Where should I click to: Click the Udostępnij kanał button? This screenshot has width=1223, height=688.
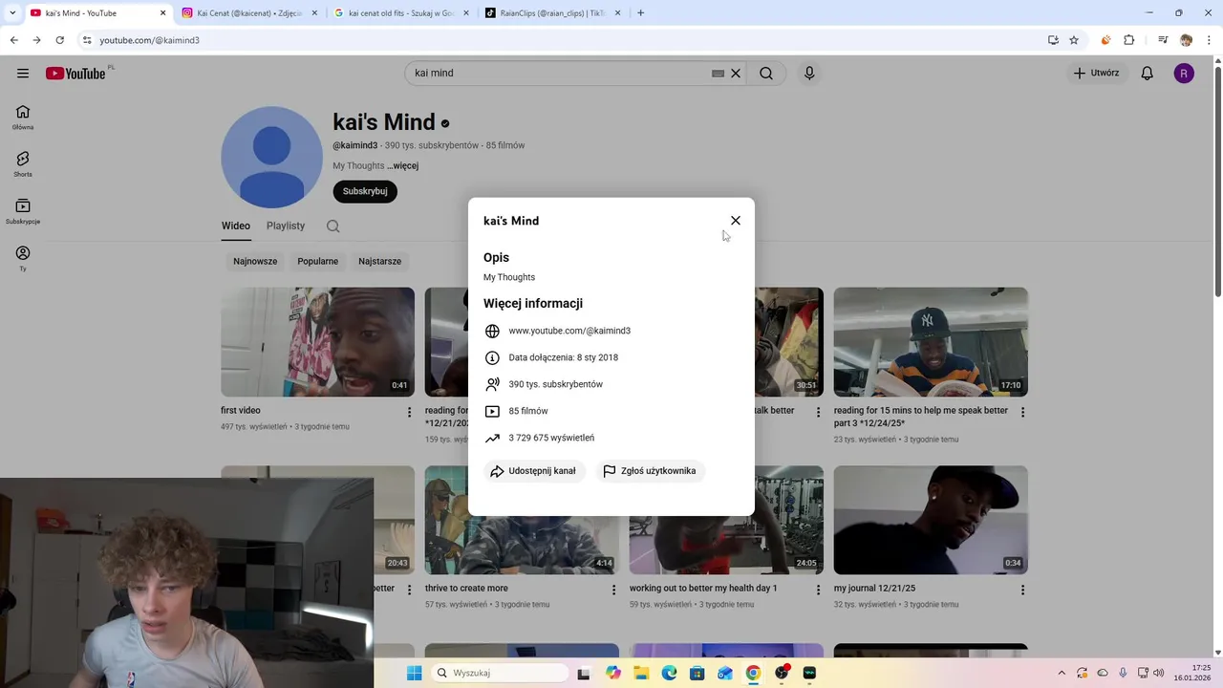(x=534, y=471)
